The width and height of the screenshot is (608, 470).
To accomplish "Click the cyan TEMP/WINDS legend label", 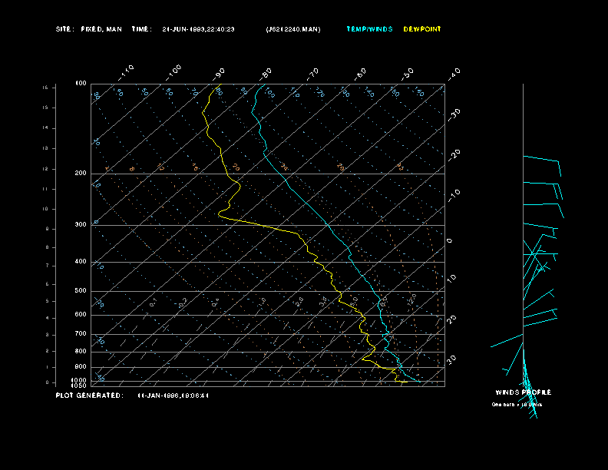I will coord(368,29).
